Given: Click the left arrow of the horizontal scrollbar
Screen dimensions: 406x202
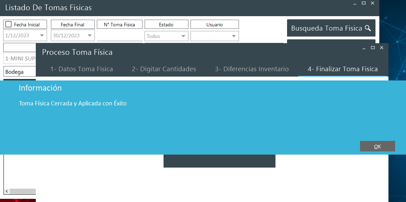Looking at the screenshot, I should pos(7,191).
